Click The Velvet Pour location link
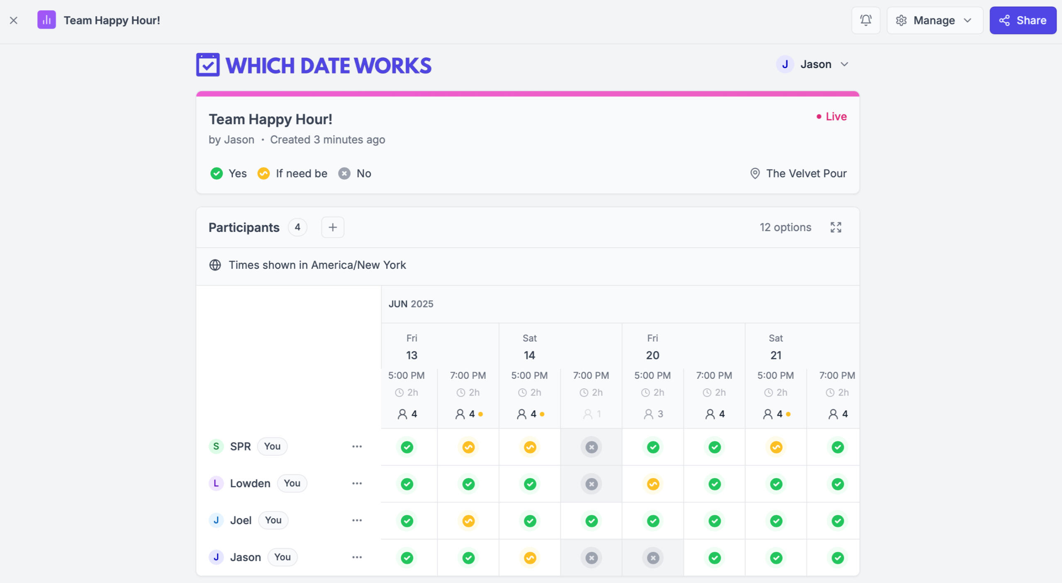The height and width of the screenshot is (583, 1062). click(x=806, y=173)
